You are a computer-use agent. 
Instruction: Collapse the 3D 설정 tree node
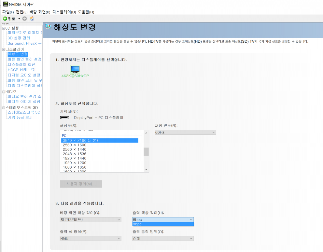tap(4, 28)
